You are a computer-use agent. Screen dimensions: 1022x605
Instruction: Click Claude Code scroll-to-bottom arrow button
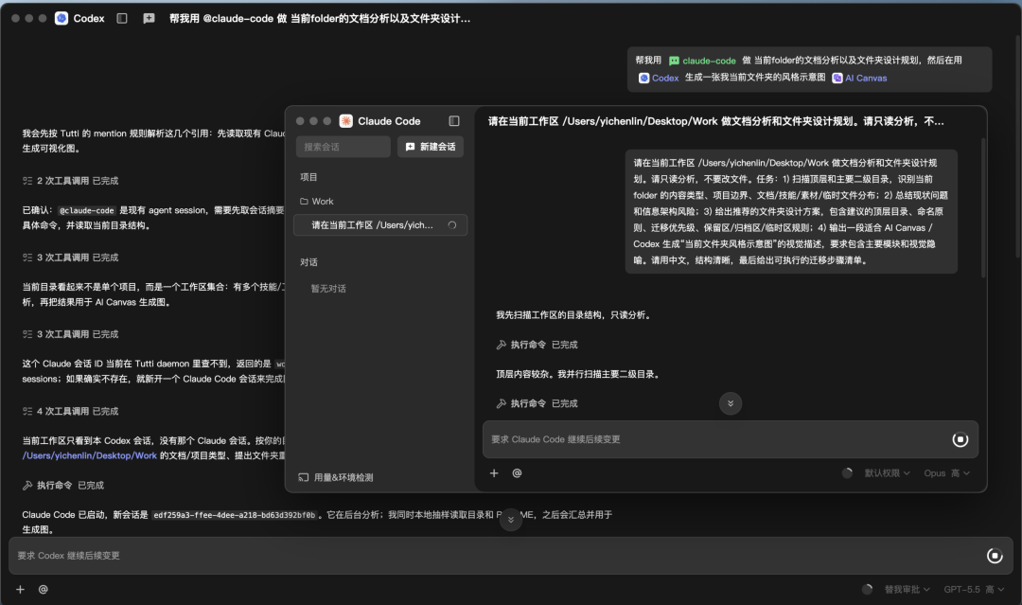pos(730,403)
